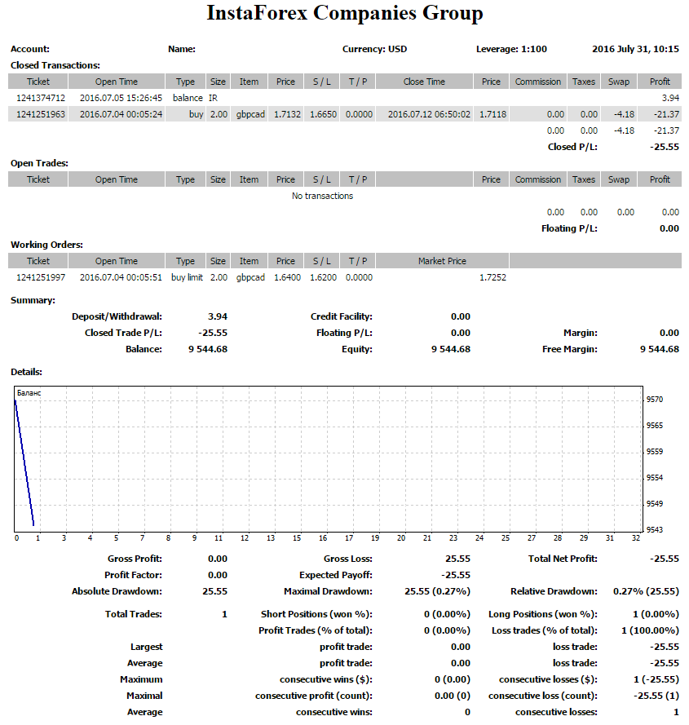Click the stop loss value "1.6650"
This screenshot has width=689, height=725.
click(x=323, y=114)
